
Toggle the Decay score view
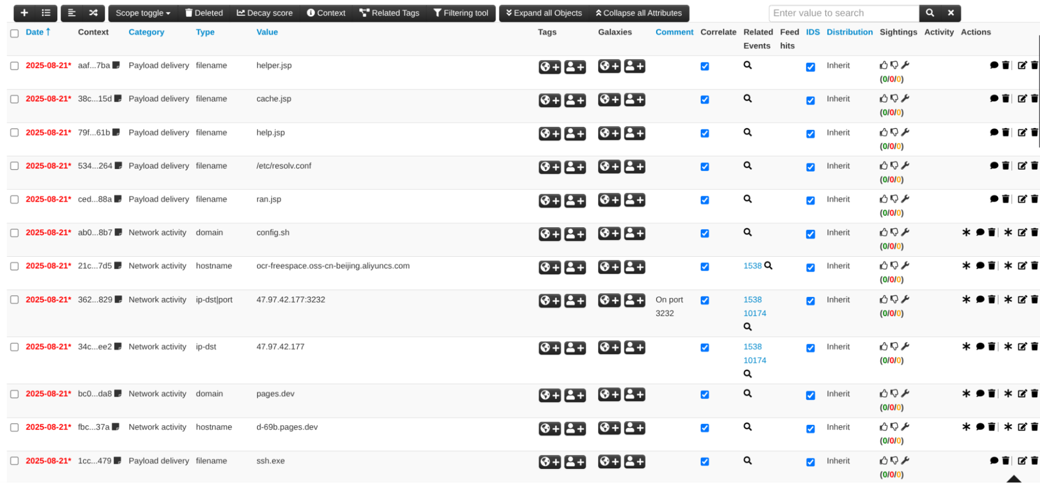click(264, 13)
